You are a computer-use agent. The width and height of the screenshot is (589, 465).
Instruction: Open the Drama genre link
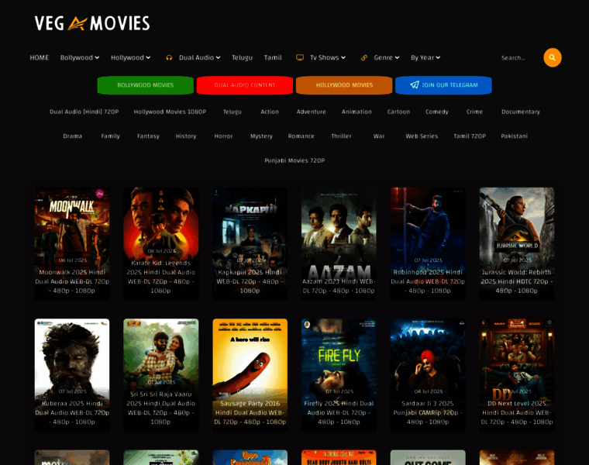pyautogui.click(x=73, y=136)
